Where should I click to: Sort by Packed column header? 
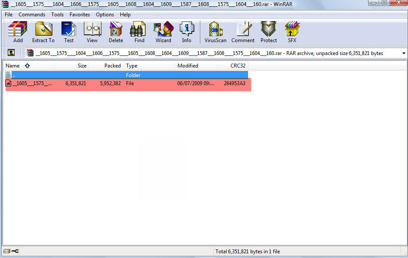pyautogui.click(x=106, y=66)
